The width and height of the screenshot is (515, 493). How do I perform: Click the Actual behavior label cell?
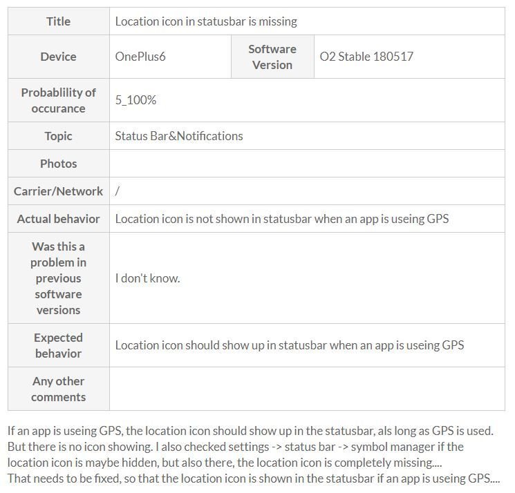click(x=59, y=218)
